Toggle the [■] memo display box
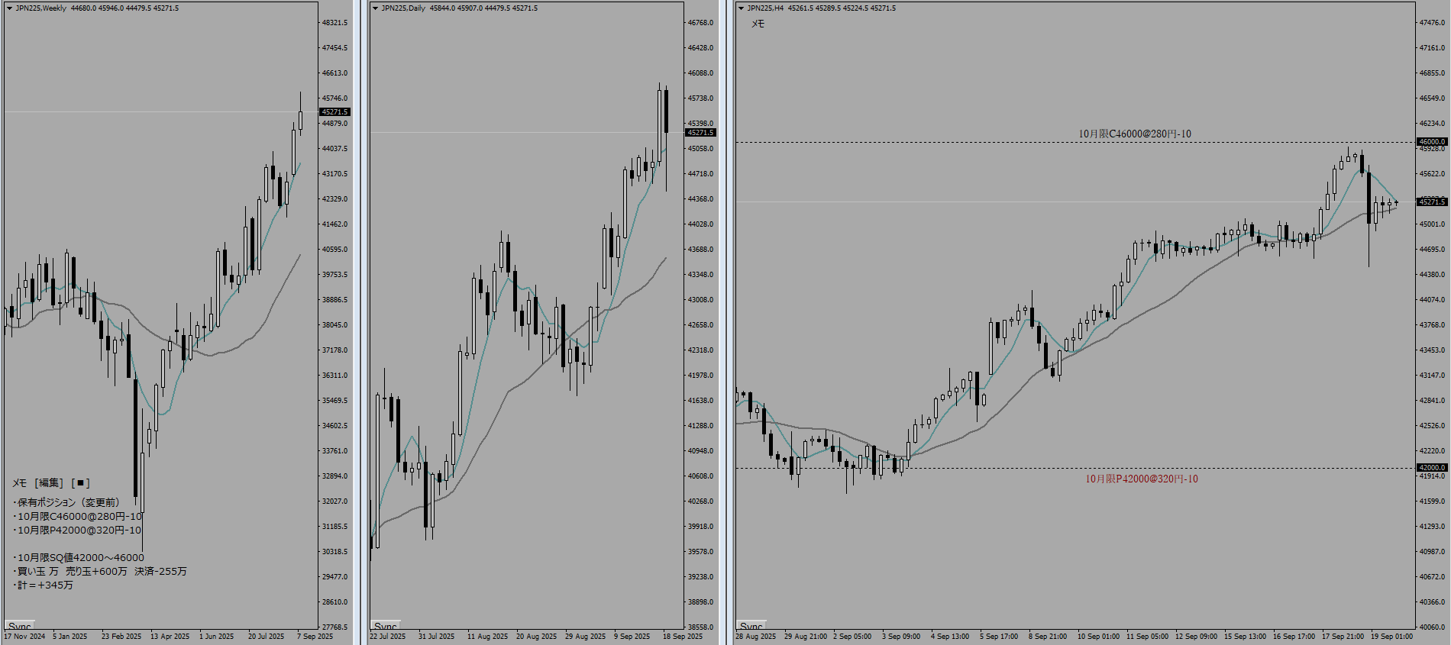This screenshot has height=645, width=1451. pyautogui.click(x=80, y=482)
